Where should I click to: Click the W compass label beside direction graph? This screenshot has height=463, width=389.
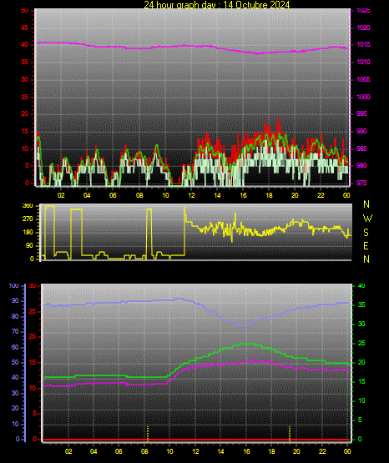pos(367,219)
